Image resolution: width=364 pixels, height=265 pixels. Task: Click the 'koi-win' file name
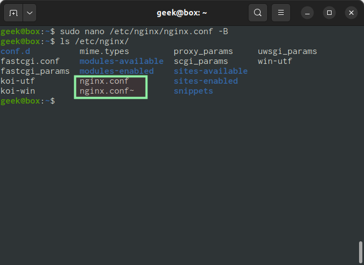18,91
